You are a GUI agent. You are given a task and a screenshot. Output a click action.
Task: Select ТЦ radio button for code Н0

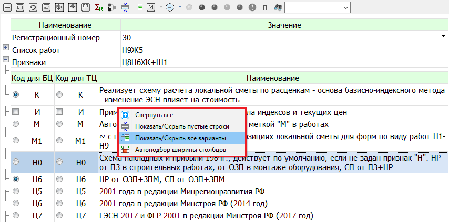(x=59, y=162)
